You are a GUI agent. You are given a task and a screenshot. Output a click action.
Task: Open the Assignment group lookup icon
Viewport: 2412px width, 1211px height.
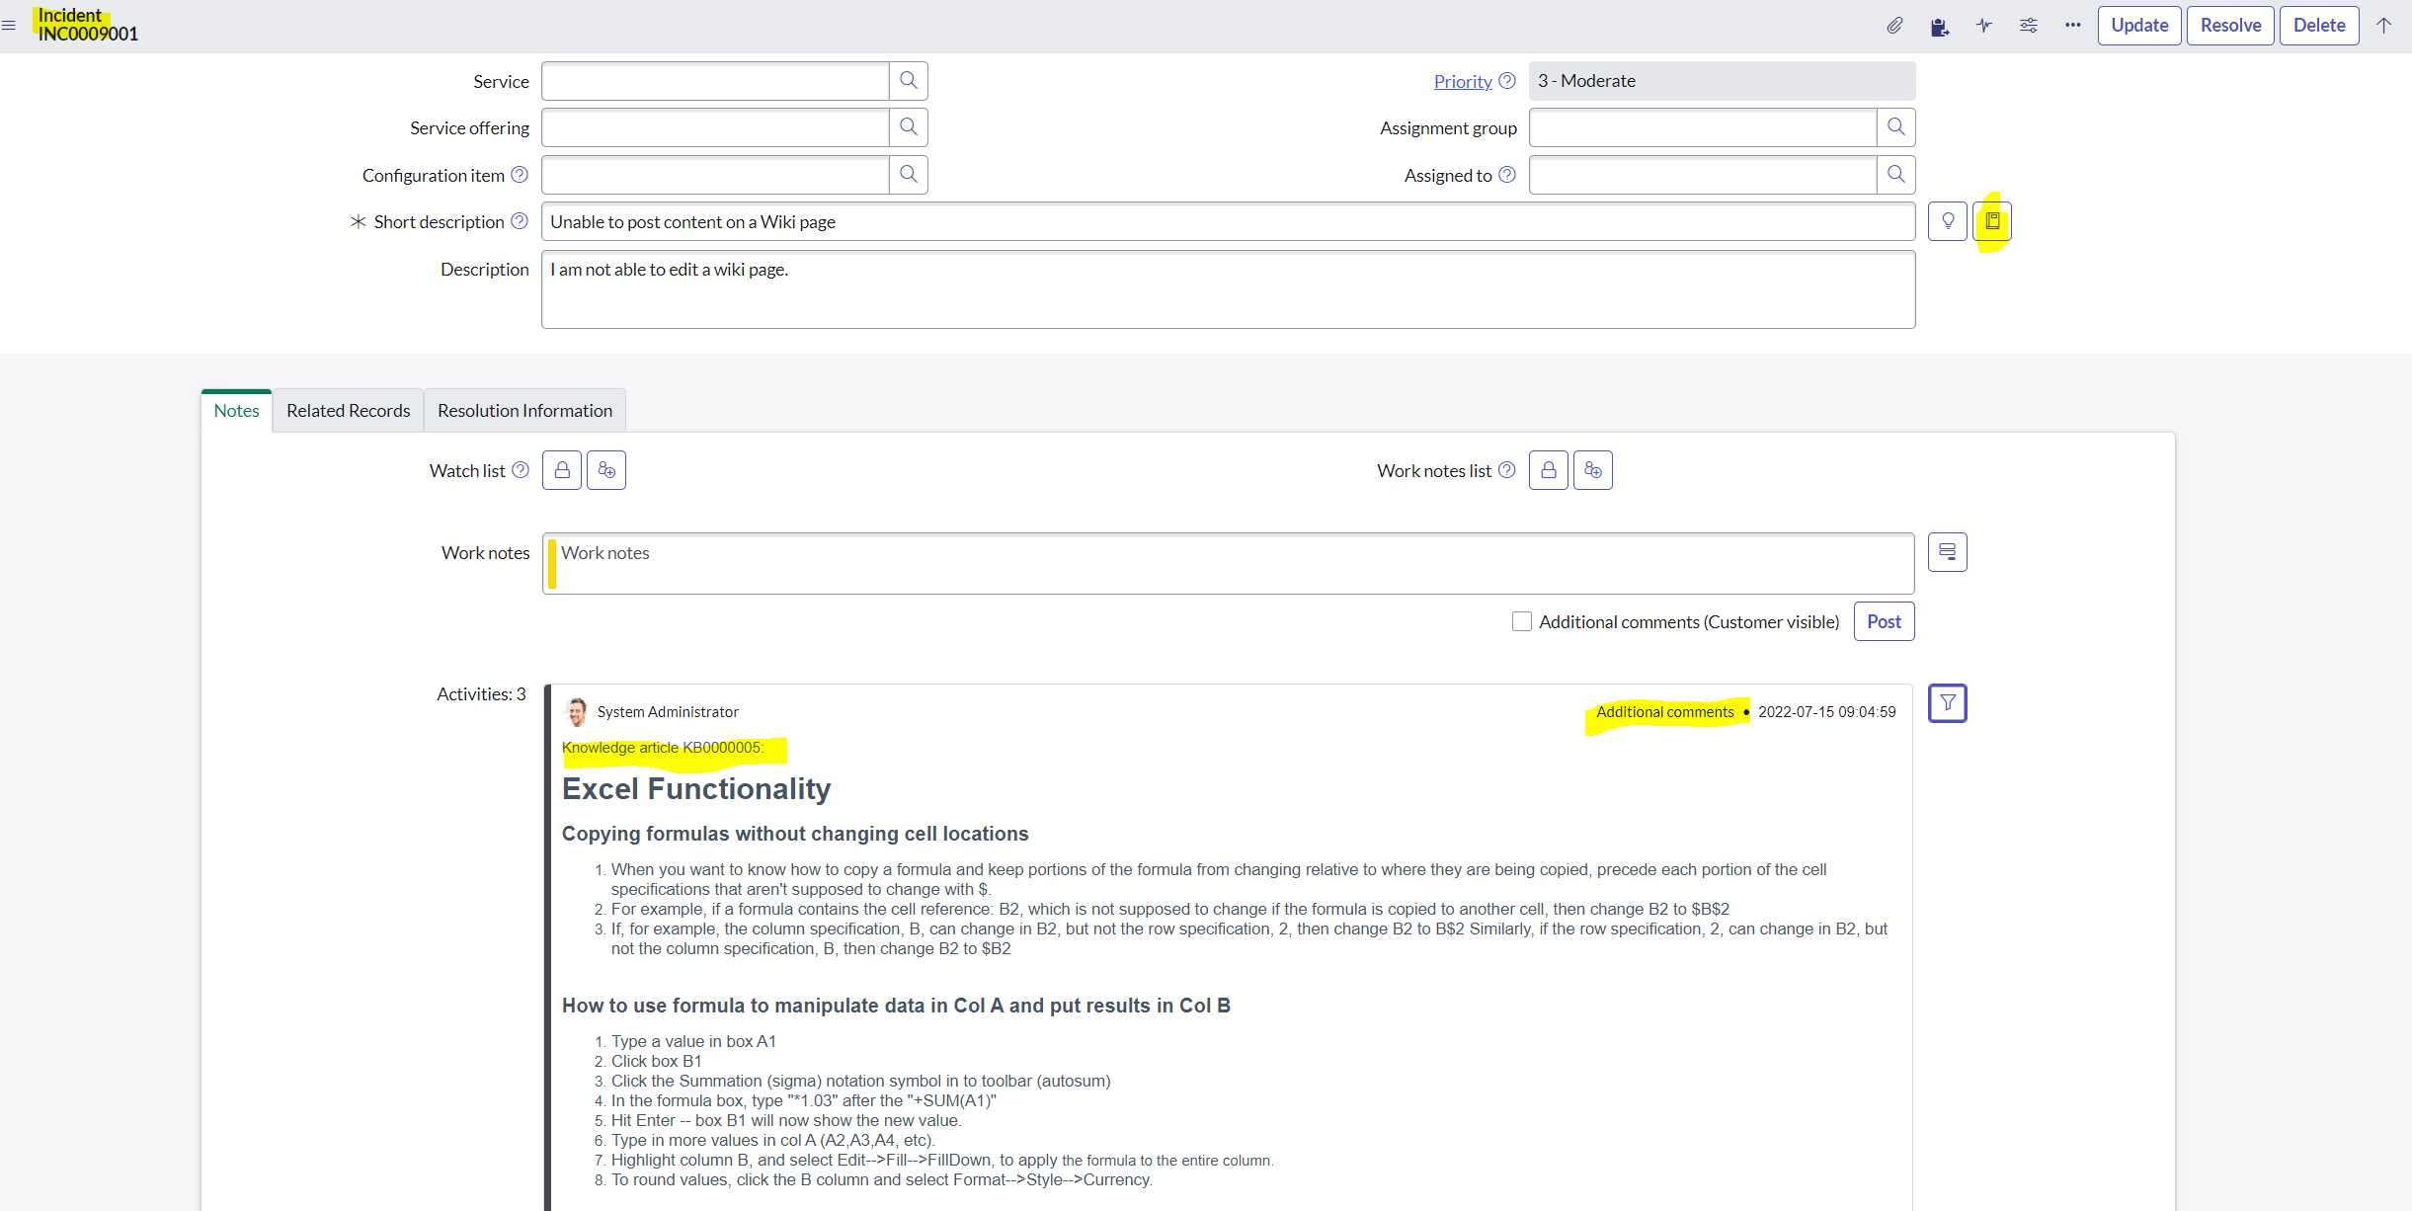(1896, 127)
